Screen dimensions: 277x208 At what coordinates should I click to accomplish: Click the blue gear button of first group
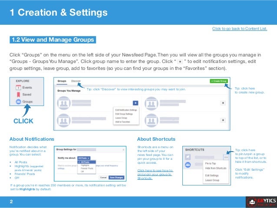(135, 103)
